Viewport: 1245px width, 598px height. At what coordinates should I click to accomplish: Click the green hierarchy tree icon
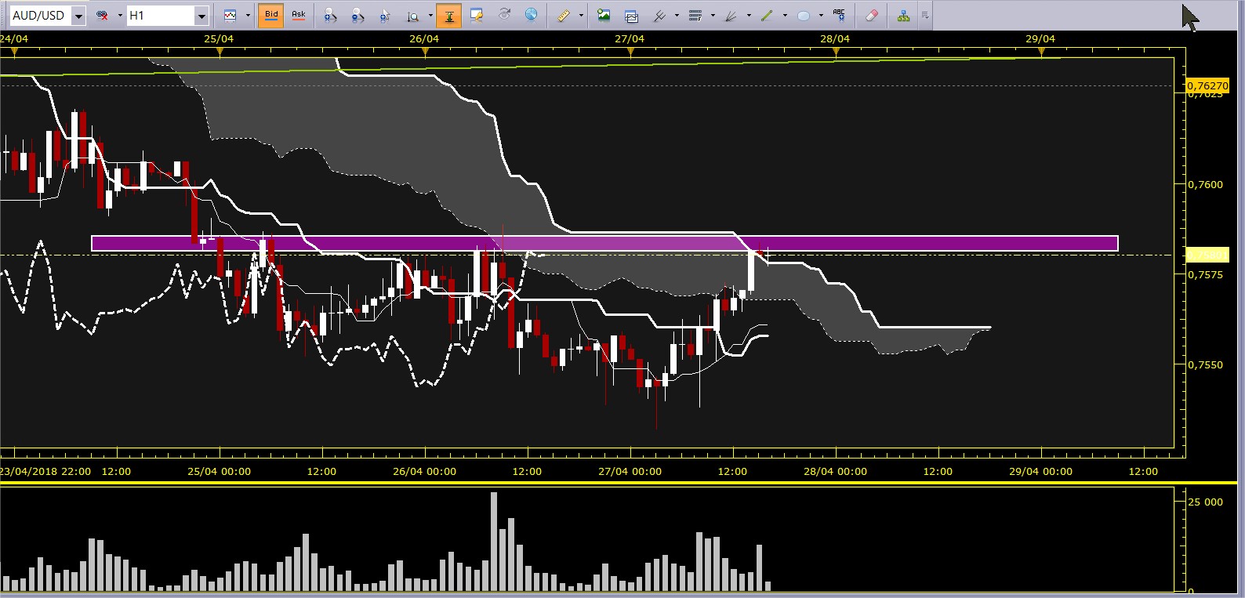(903, 15)
